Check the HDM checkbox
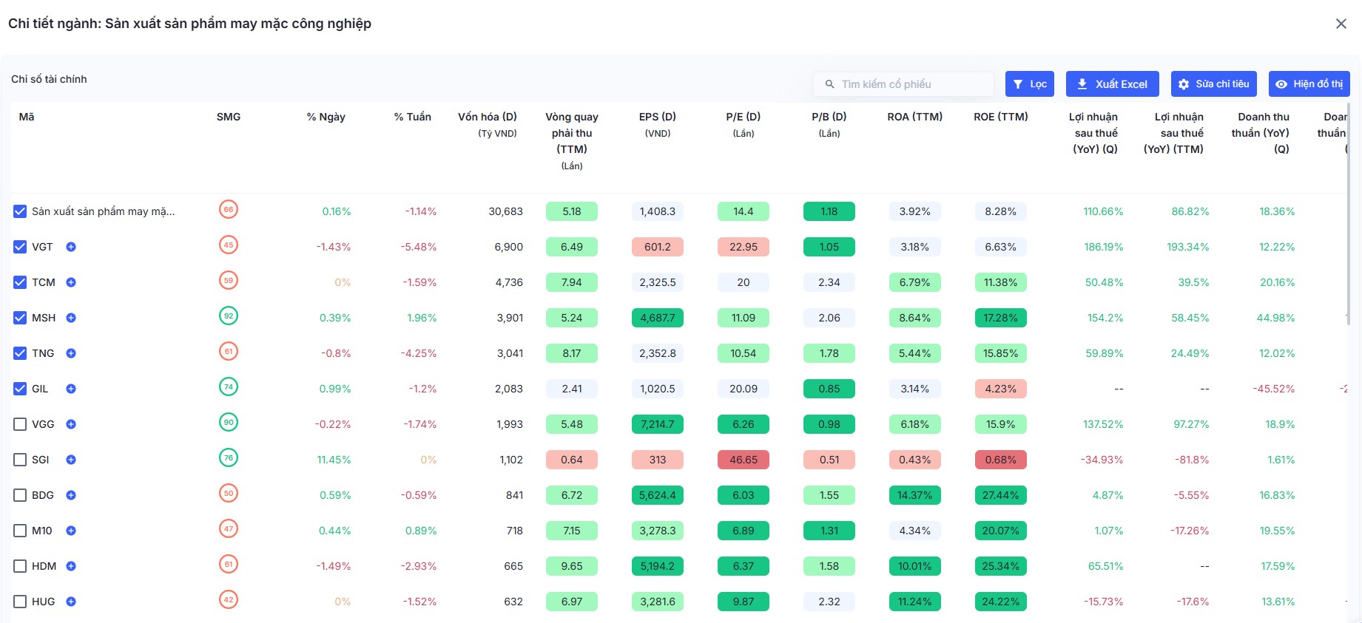The image size is (1362, 623). (20, 566)
